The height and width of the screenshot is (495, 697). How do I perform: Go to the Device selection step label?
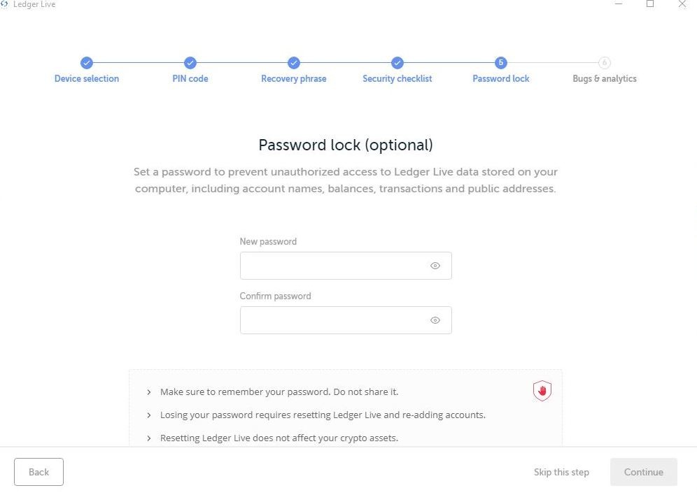(87, 79)
